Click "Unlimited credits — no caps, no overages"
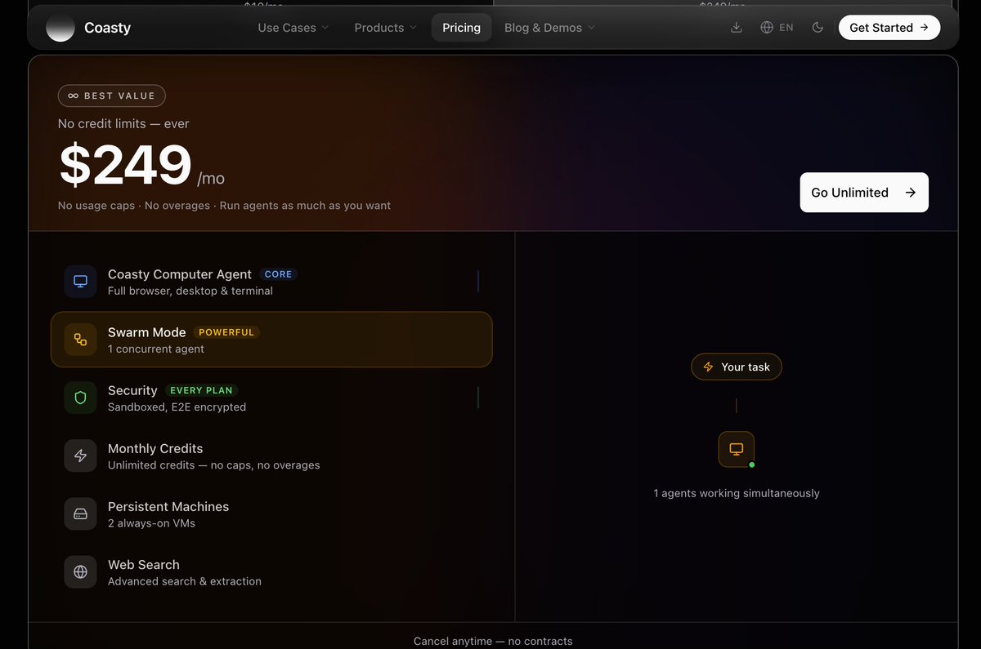Image resolution: width=981 pixels, height=649 pixels. pyautogui.click(x=214, y=465)
